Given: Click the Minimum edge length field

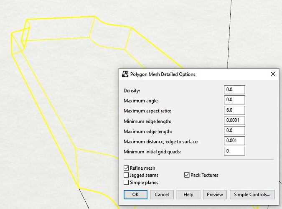Looking at the screenshot, I should [234, 121].
